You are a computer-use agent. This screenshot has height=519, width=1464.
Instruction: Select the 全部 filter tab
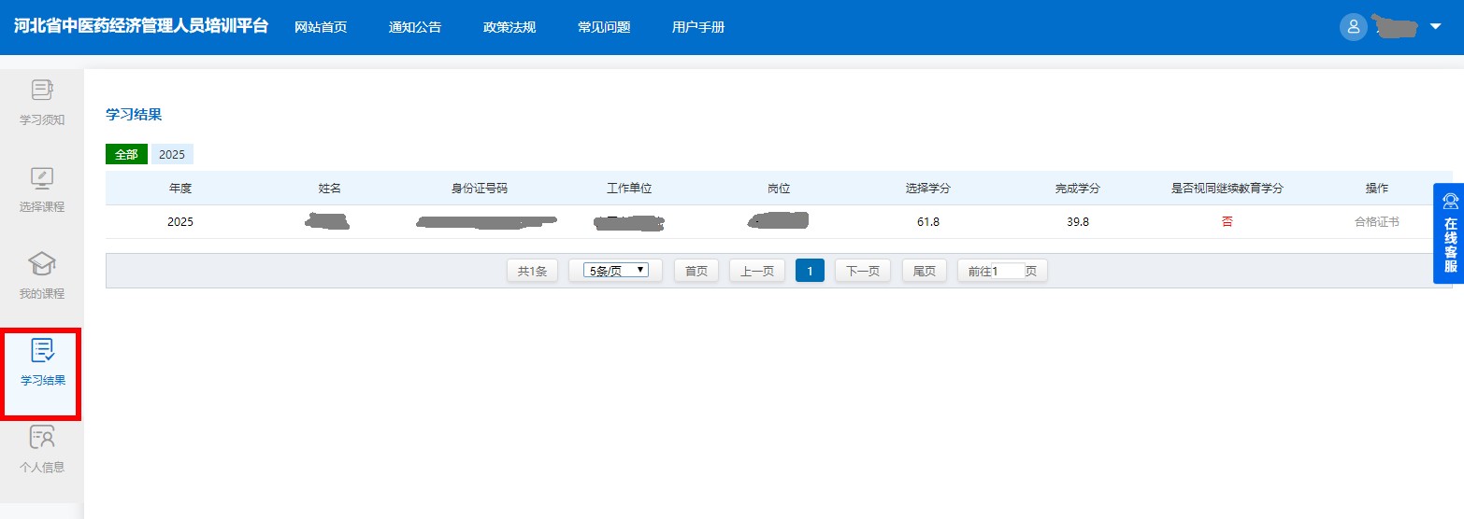pos(126,155)
